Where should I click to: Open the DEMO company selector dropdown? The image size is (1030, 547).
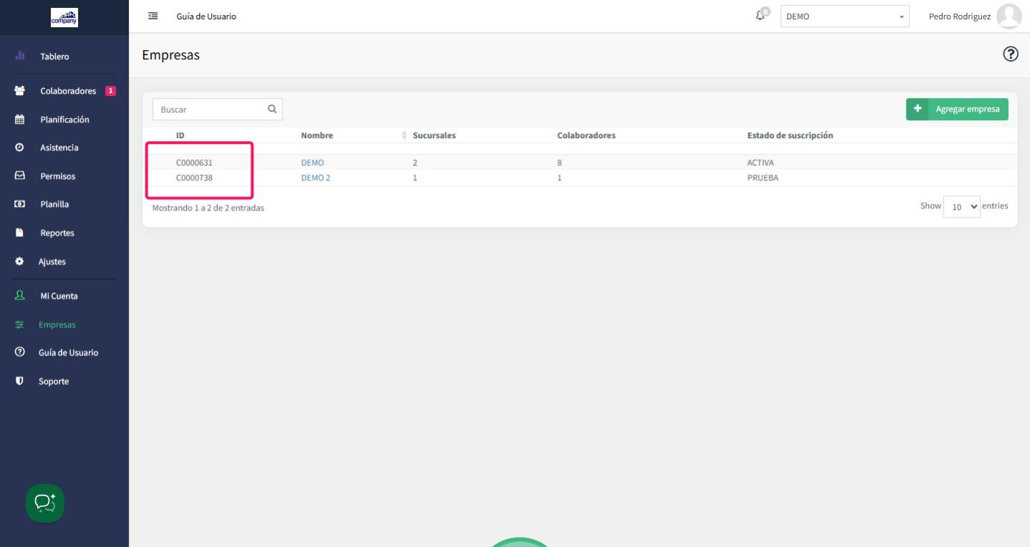tap(845, 16)
